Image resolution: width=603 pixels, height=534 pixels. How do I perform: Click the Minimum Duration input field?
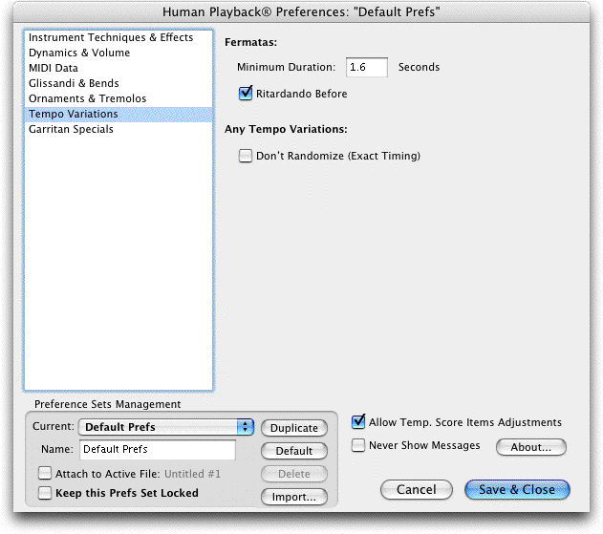tap(367, 67)
